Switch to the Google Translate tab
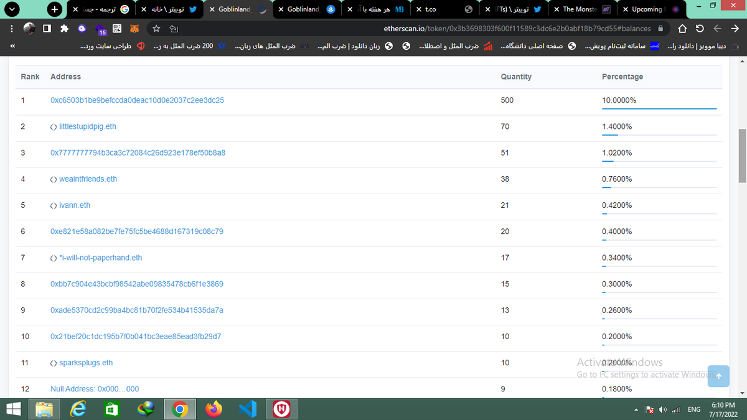 pyautogui.click(x=100, y=9)
